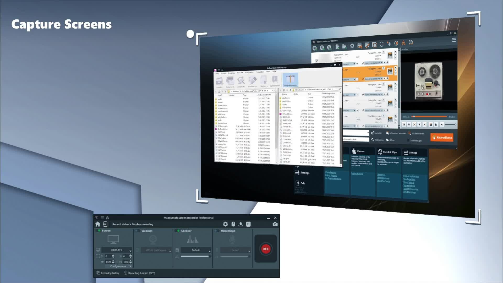Click the Home icon in recorder

click(98, 224)
